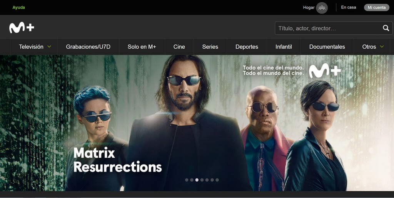Click the Ayuda link

[18, 8]
